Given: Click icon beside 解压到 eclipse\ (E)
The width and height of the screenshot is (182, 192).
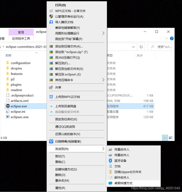Looking at the screenshot, I should click(x=51, y=74).
